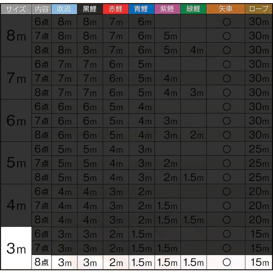
Task: Click the large 7m size cell
Action: tap(16, 78)
